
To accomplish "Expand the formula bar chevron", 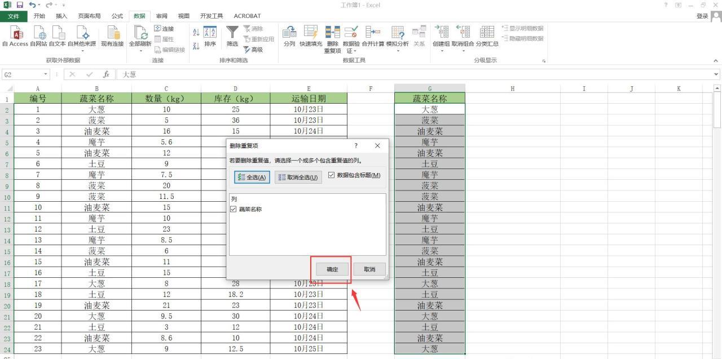I will 716,74.
